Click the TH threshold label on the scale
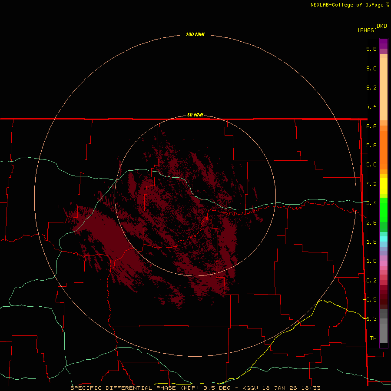Viewport: 391px width, 391px height. 373,338
